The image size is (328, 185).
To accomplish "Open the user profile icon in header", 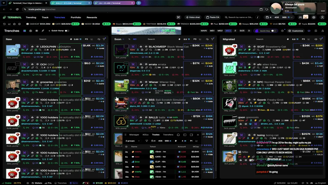I will pyautogui.click(x=322, y=17).
